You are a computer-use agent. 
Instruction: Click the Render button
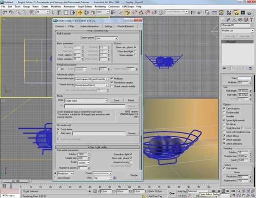pos(134,175)
